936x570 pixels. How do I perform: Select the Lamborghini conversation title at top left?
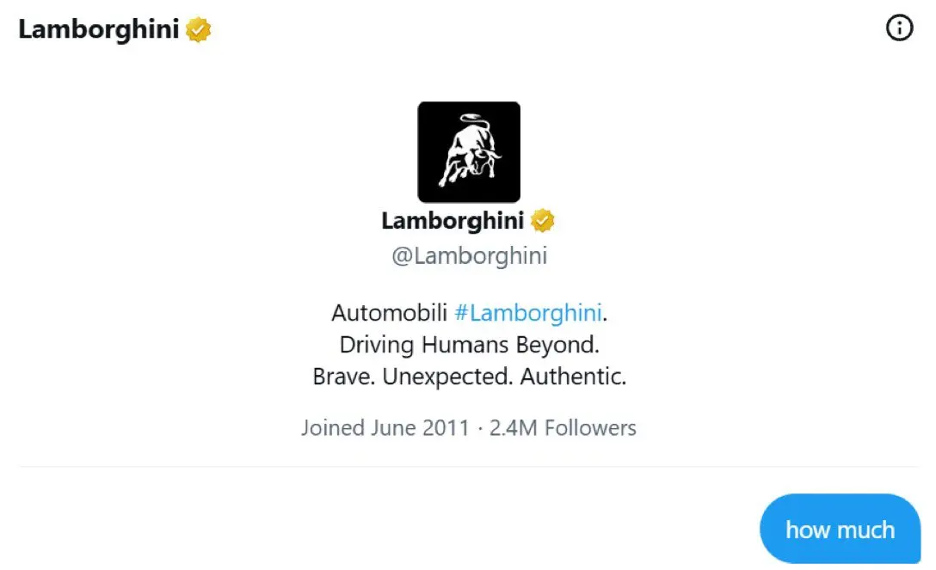pos(98,29)
